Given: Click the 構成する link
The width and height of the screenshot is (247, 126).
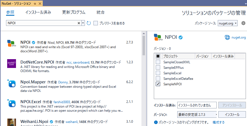Looking at the screenshot, I should pyautogui.click(x=218, y=122).
